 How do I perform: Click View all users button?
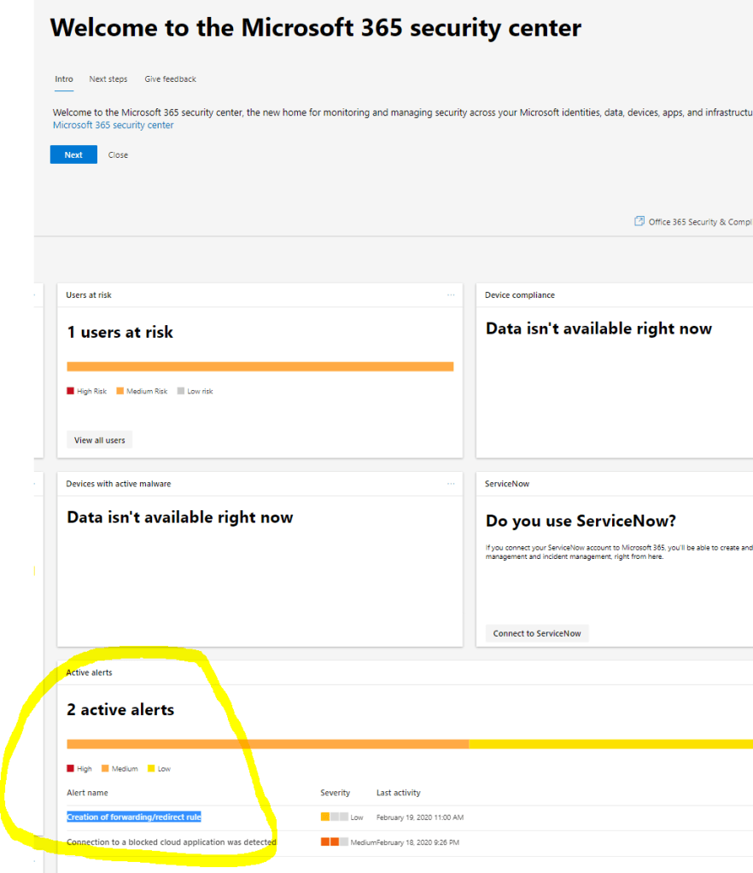pyautogui.click(x=99, y=440)
